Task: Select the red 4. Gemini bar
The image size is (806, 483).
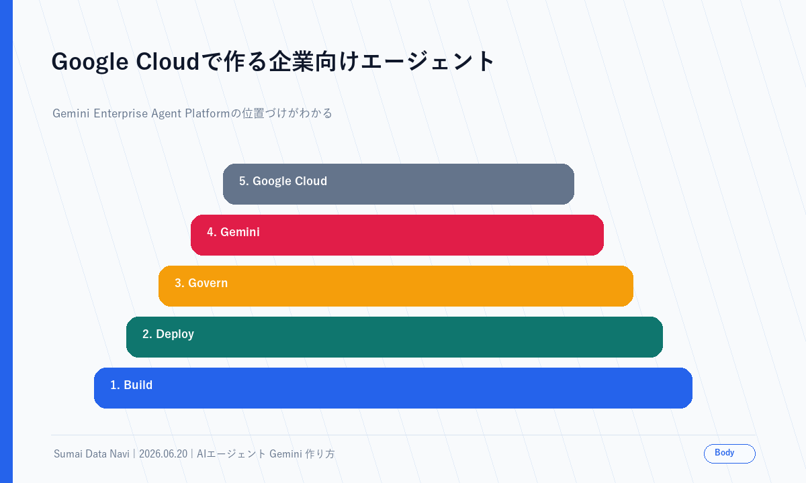Action: point(397,235)
